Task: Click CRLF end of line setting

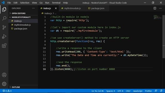Action: tap(128, 91)
